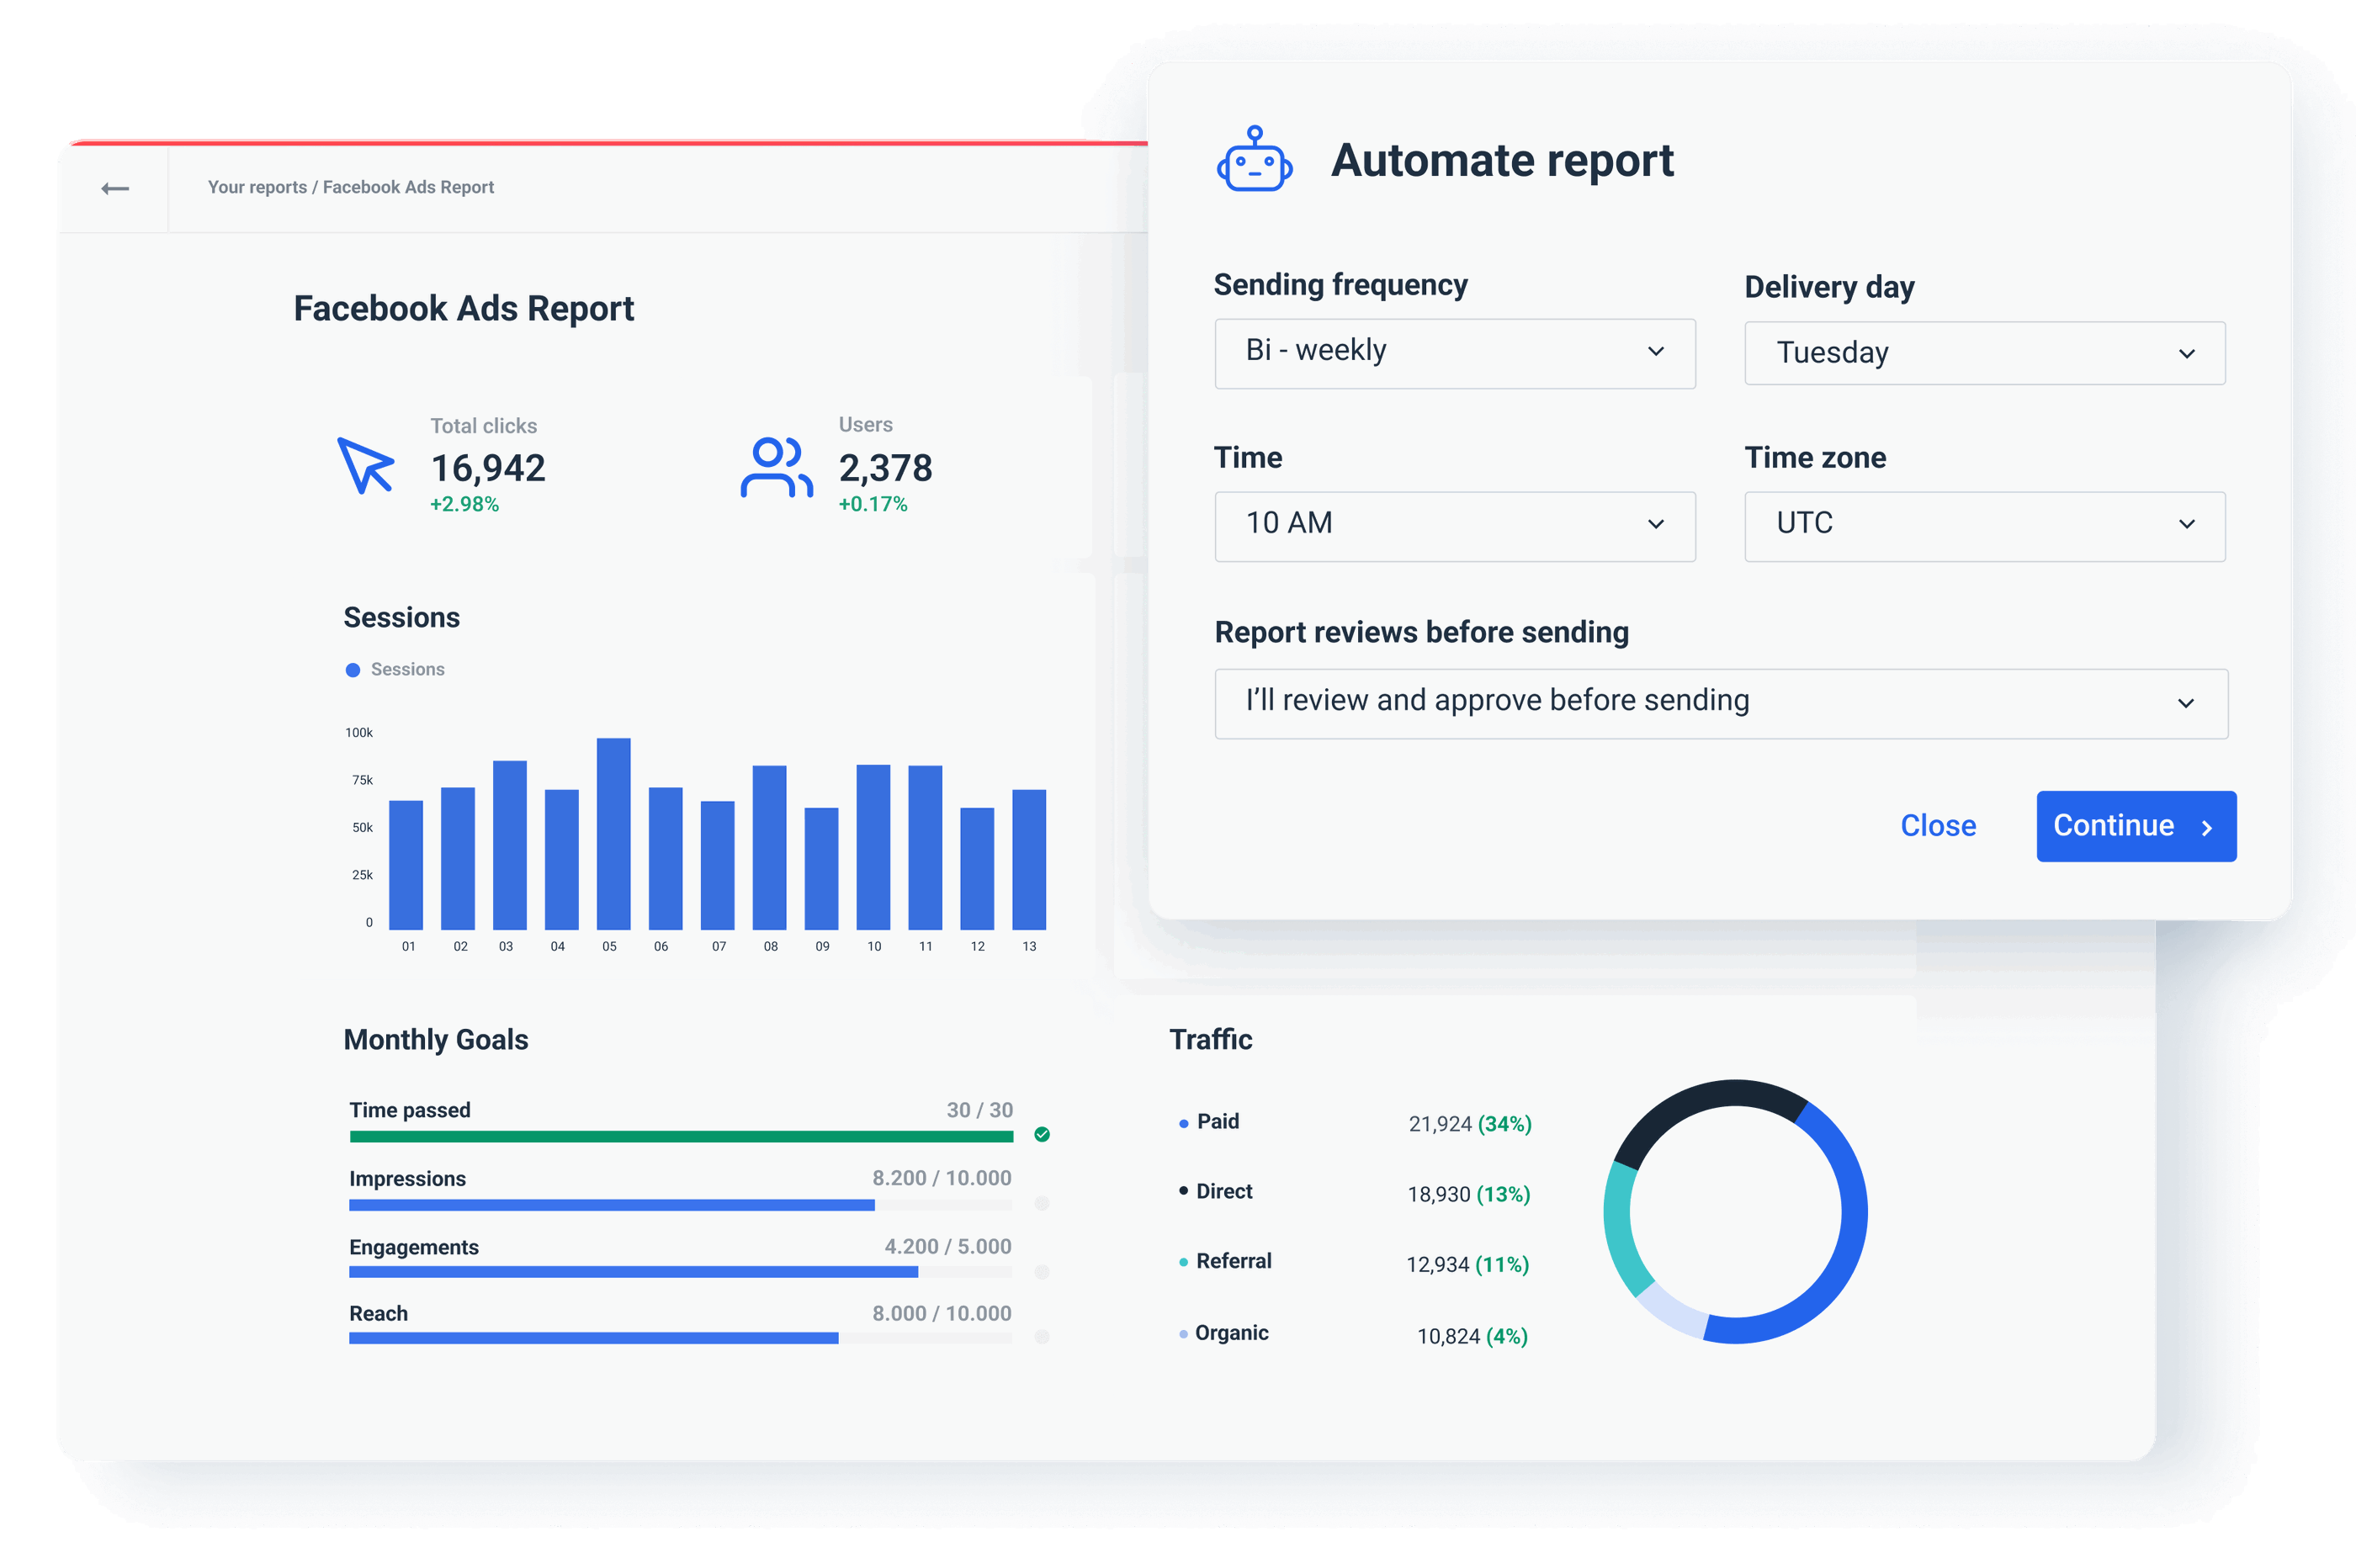This screenshot has height=1558, width=2356.
Task: Click the Sessions legend dot
Action: click(x=353, y=669)
